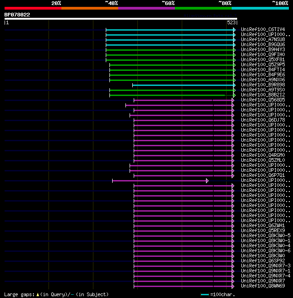The height and width of the screenshot is (298, 293).
Task: Select the UniRef100_Q5Z9P5 label
Action: pos(263,64)
